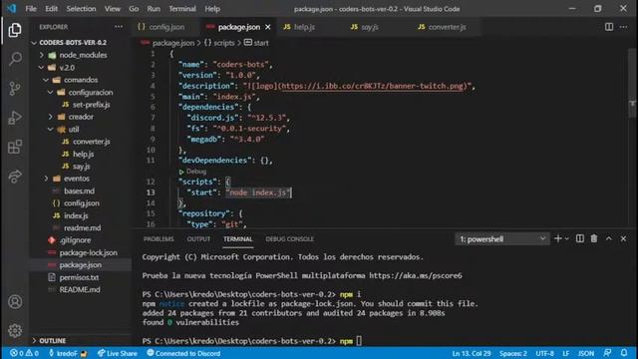The width and height of the screenshot is (638, 359).
Task: Click the Live Share status bar item
Action: click(x=118, y=353)
